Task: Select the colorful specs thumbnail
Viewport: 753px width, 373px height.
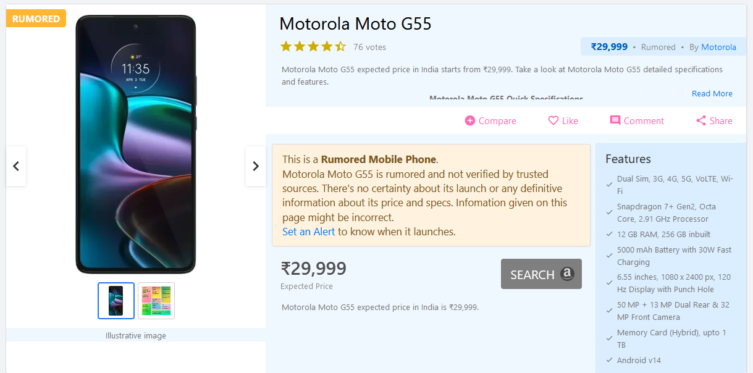Action: tap(156, 301)
